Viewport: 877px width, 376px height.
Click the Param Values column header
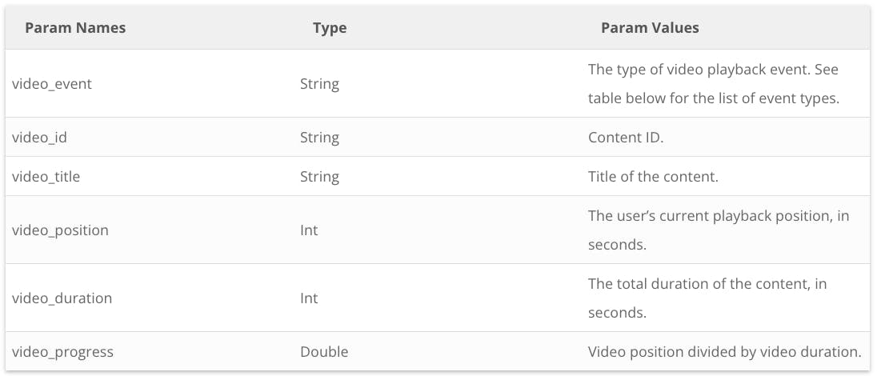tap(650, 28)
